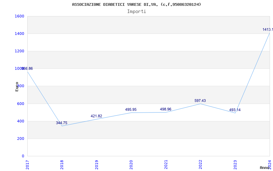Click the 1413.1 data label

coord(268,30)
